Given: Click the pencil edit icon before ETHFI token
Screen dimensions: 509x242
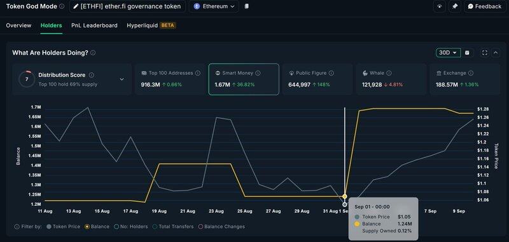Looking at the screenshot, I should pos(76,6).
